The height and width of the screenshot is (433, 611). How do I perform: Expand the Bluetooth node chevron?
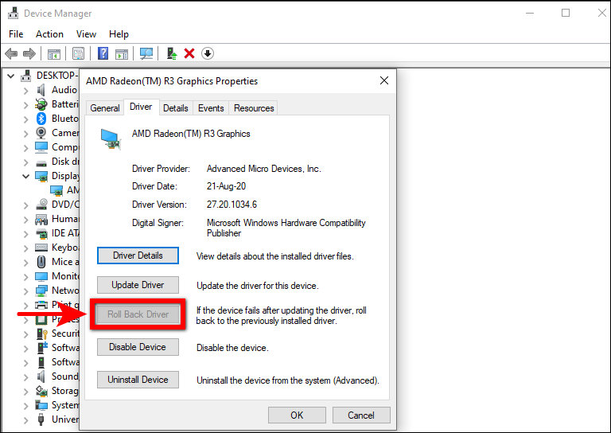click(25, 119)
